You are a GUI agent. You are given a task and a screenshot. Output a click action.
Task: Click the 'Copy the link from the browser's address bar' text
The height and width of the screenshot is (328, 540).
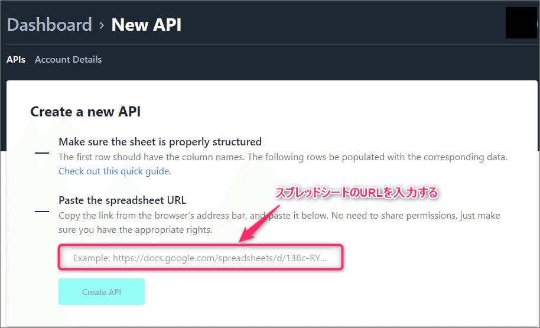[153, 216]
